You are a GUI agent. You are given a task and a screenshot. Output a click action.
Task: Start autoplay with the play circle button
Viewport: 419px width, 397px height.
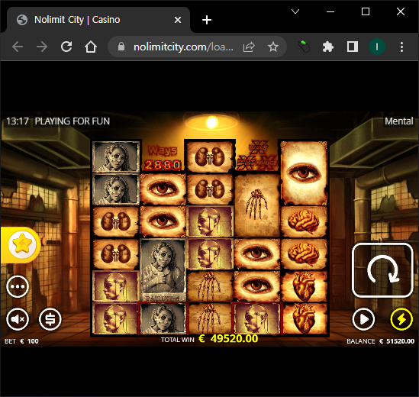pos(363,319)
